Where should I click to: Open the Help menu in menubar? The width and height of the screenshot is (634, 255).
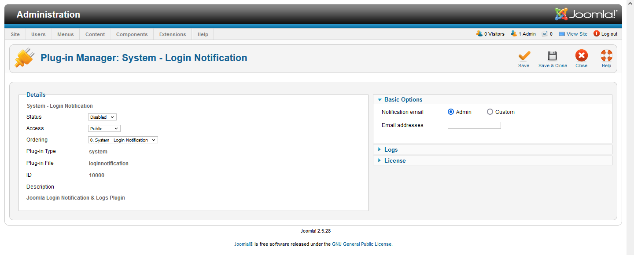[x=203, y=34]
